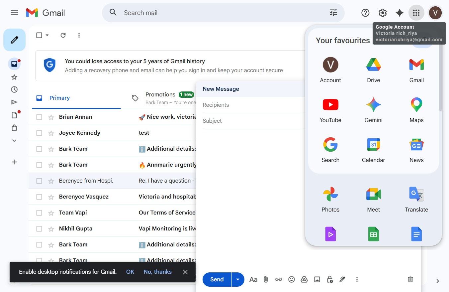This screenshot has width=449, height=292.
Task: Attach files with paperclip icon
Action: (266, 279)
